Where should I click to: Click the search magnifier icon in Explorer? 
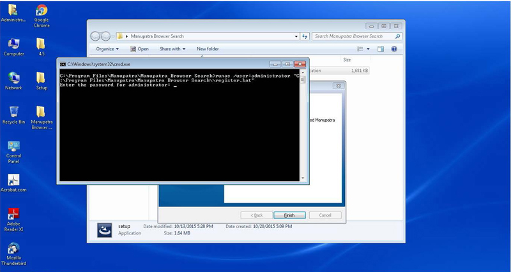[x=397, y=36]
